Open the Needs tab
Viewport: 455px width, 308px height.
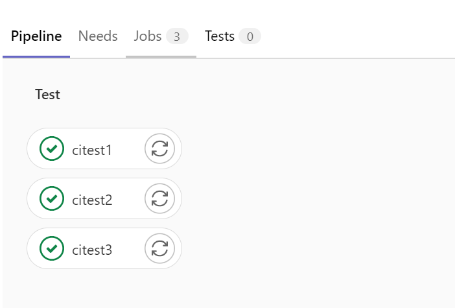tap(98, 36)
